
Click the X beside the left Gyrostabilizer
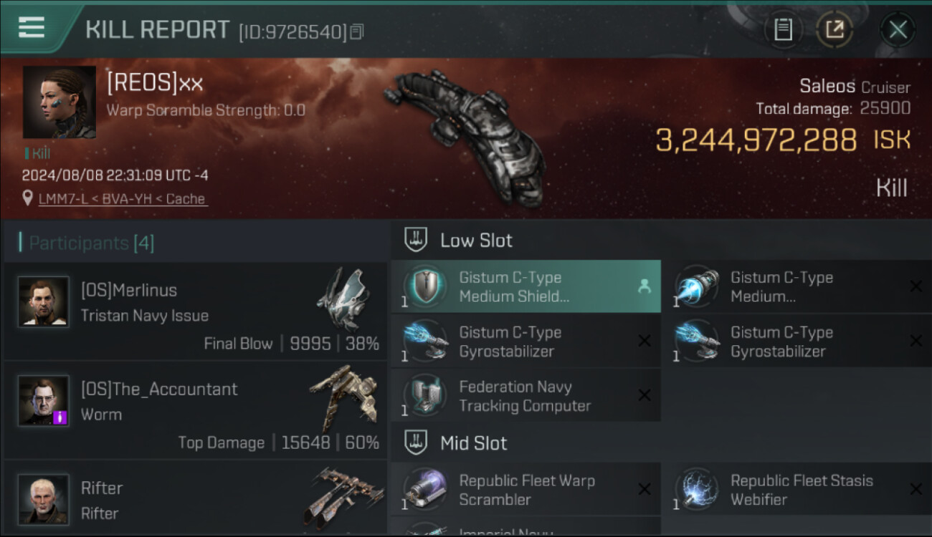[644, 341]
